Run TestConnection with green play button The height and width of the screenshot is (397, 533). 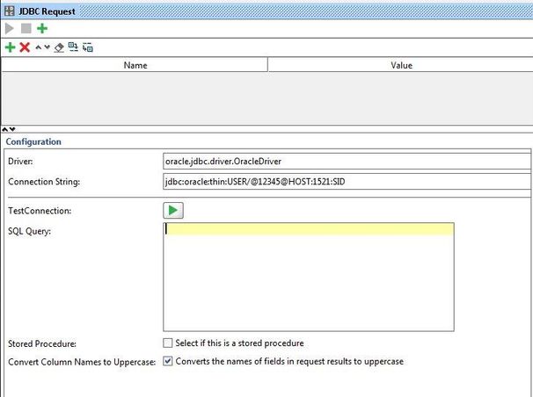pos(172,211)
